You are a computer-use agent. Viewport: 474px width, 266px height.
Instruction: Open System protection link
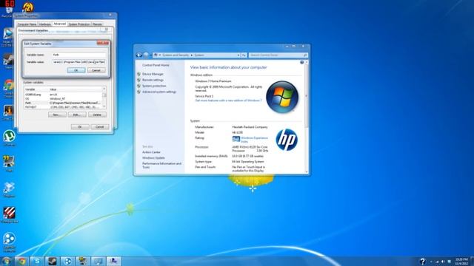pos(154,86)
